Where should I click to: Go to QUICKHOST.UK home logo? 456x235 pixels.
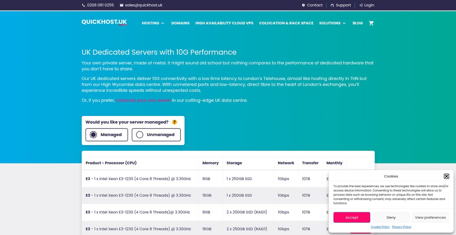(104, 22)
